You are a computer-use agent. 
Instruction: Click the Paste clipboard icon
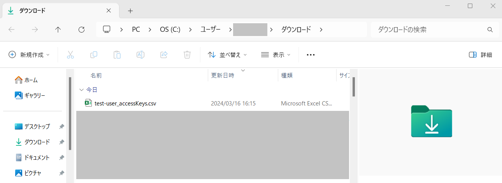click(117, 55)
